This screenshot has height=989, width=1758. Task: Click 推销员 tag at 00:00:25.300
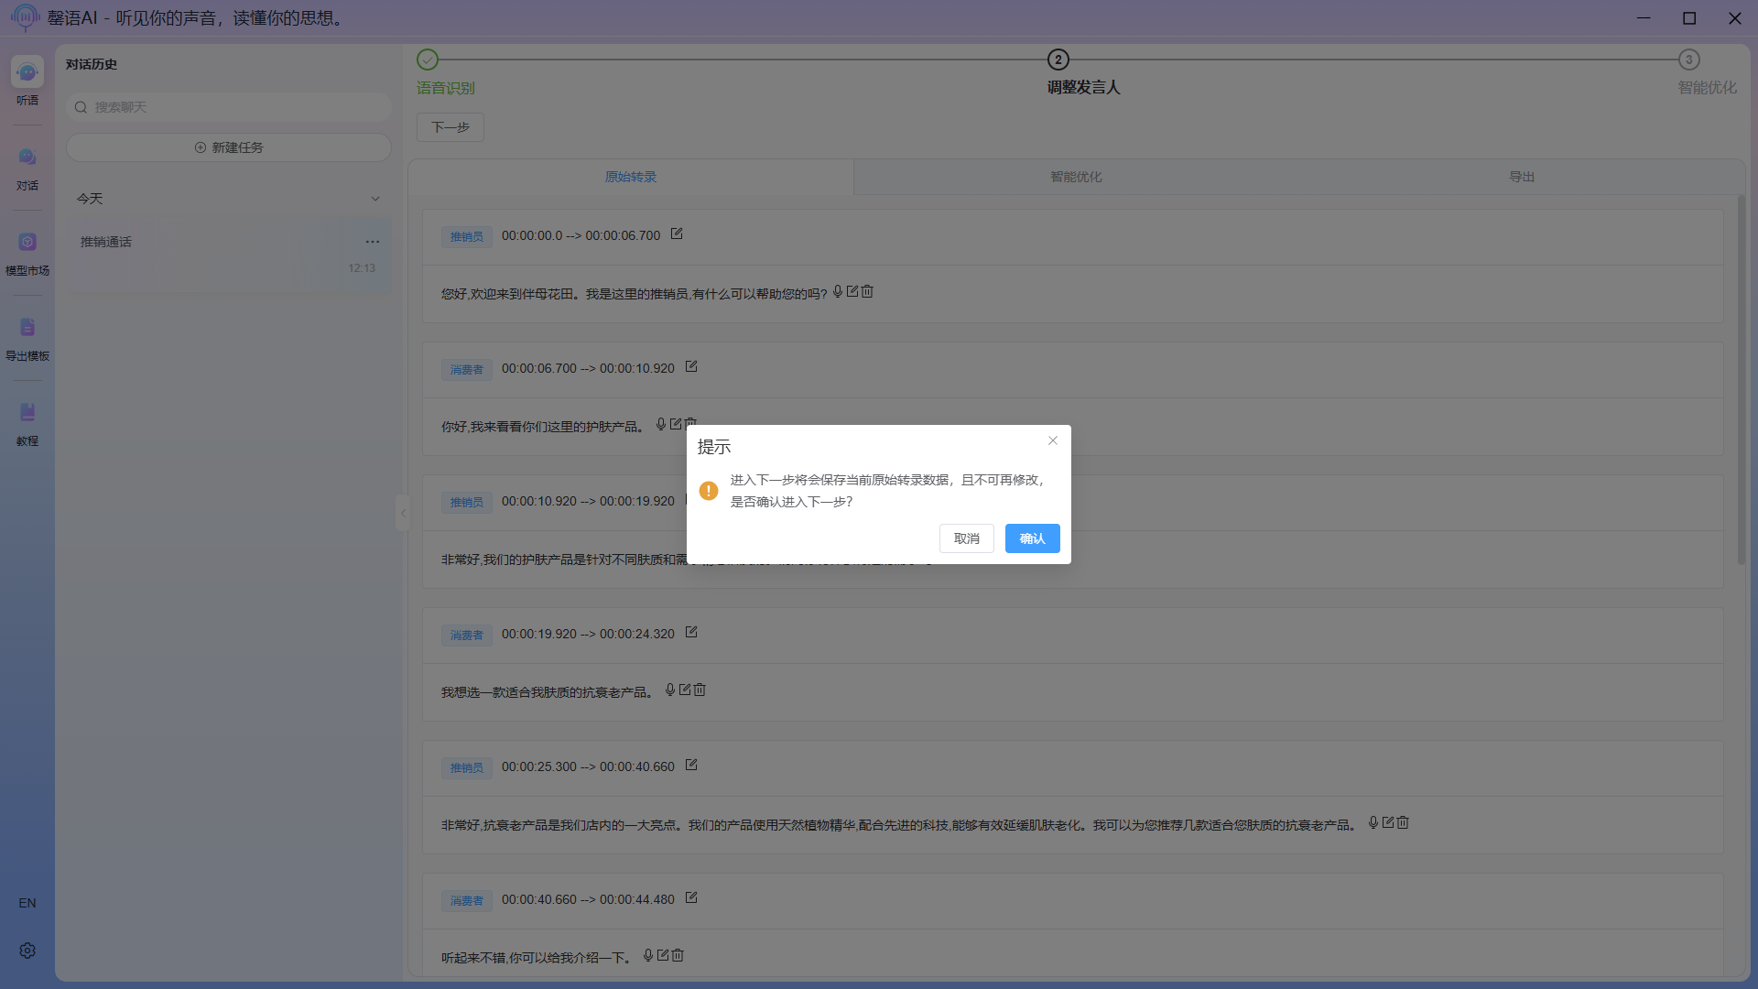467,768
